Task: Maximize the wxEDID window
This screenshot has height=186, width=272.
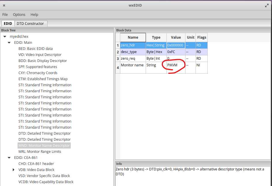Action: pos(267,5)
